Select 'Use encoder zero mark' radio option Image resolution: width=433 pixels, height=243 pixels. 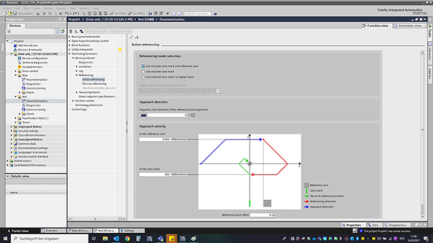point(143,72)
